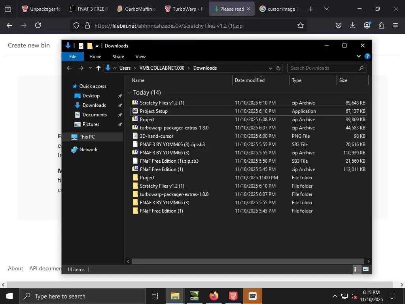Reload the Firefox page
This screenshot has height=304, width=405.
coord(38,25)
